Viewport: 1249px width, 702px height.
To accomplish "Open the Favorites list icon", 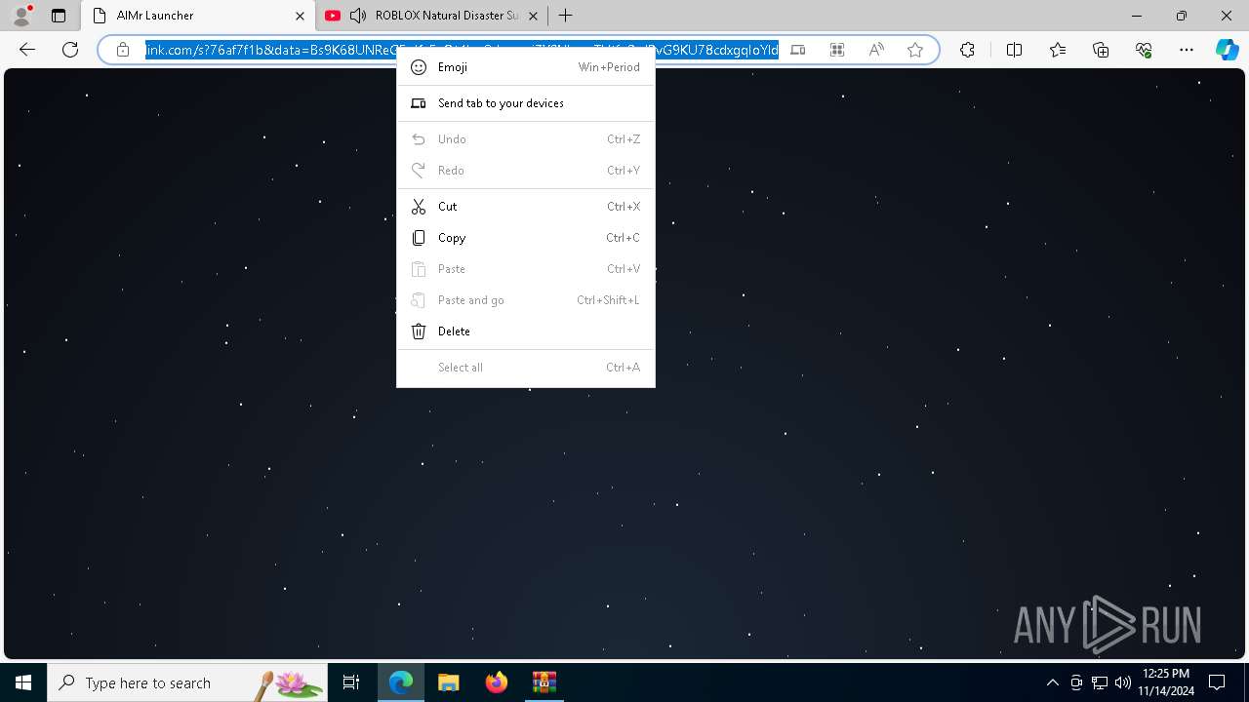I will pos(1058,50).
